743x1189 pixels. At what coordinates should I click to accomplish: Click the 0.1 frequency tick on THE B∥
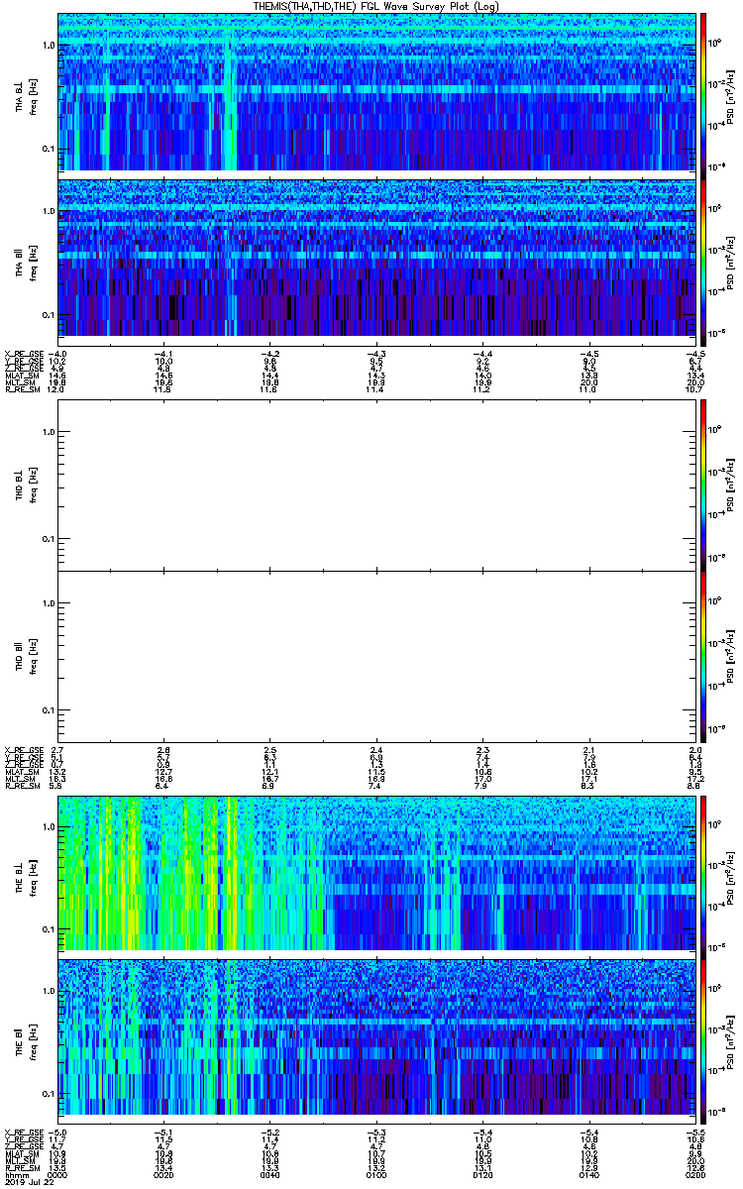coord(49,1094)
